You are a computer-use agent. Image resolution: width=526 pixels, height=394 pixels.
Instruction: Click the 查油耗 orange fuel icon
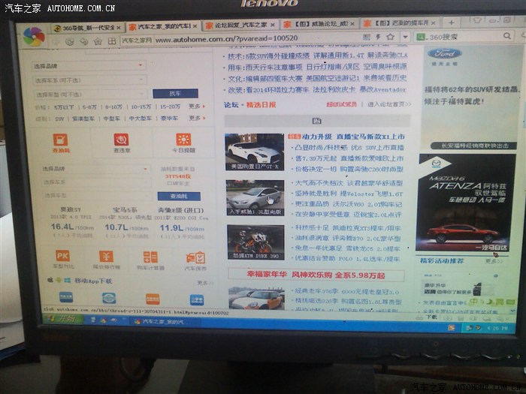[x=61, y=140]
